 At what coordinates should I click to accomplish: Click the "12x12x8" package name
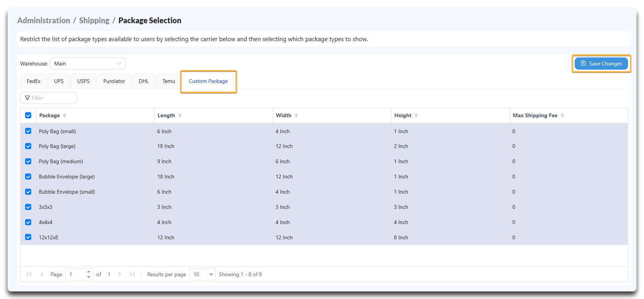pos(48,237)
